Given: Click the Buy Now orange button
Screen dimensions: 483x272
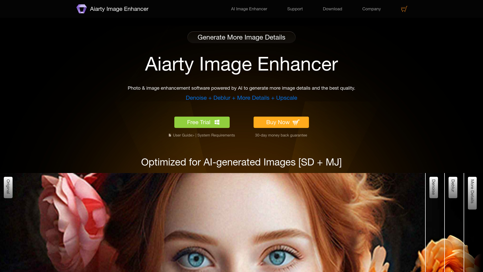Looking at the screenshot, I should 281,122.
